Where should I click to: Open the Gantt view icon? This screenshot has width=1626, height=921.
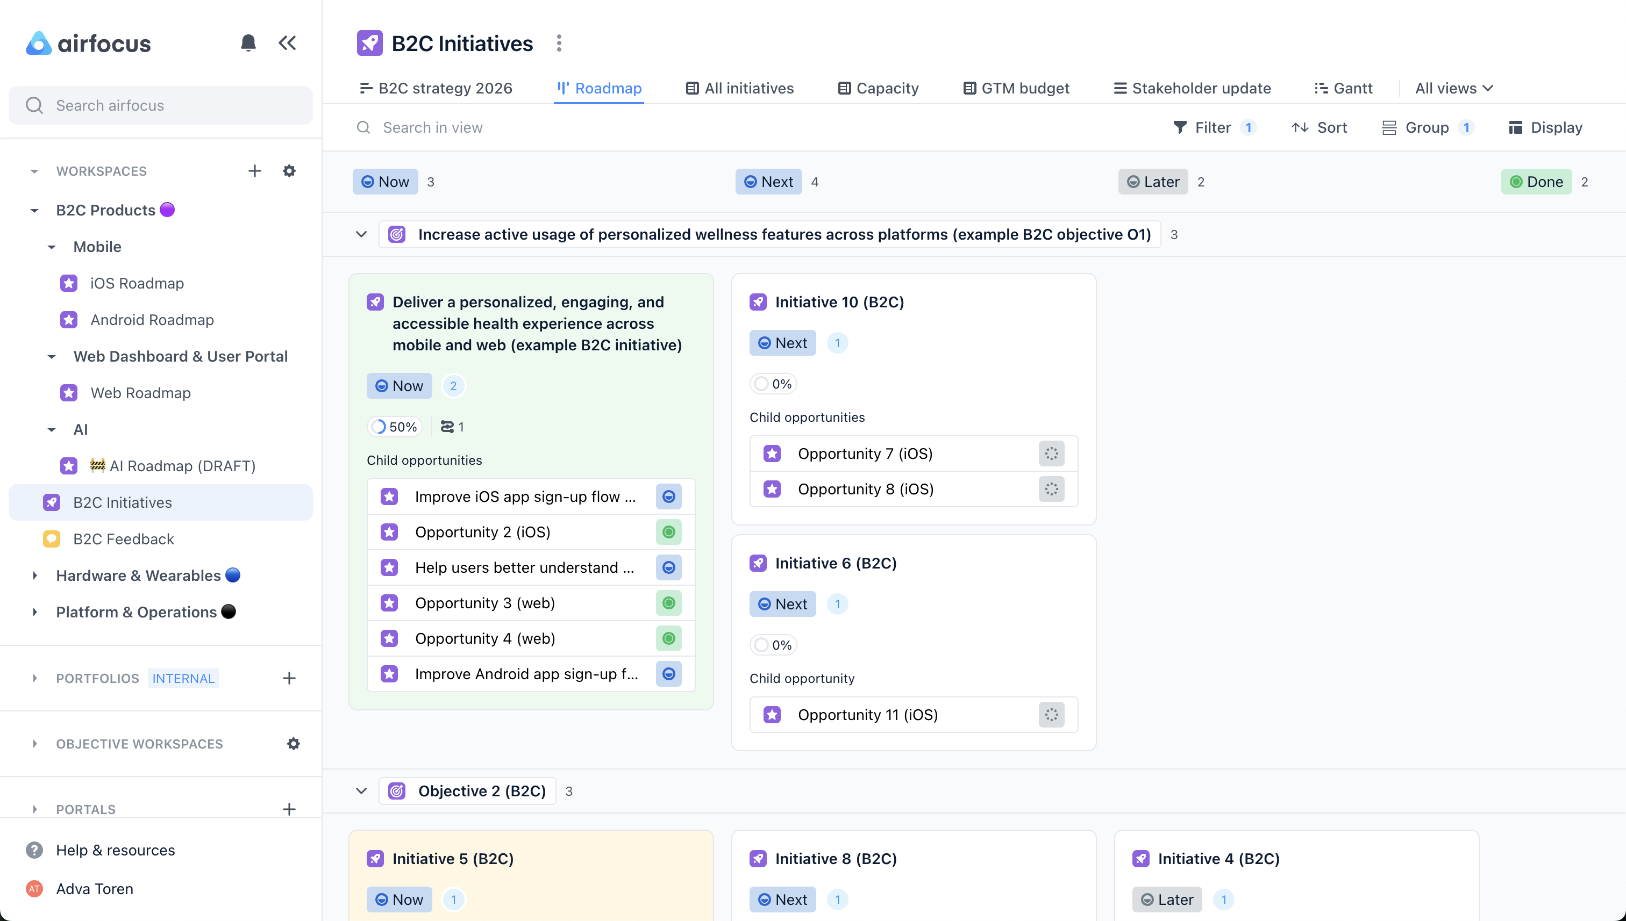tap(1322, 88)
